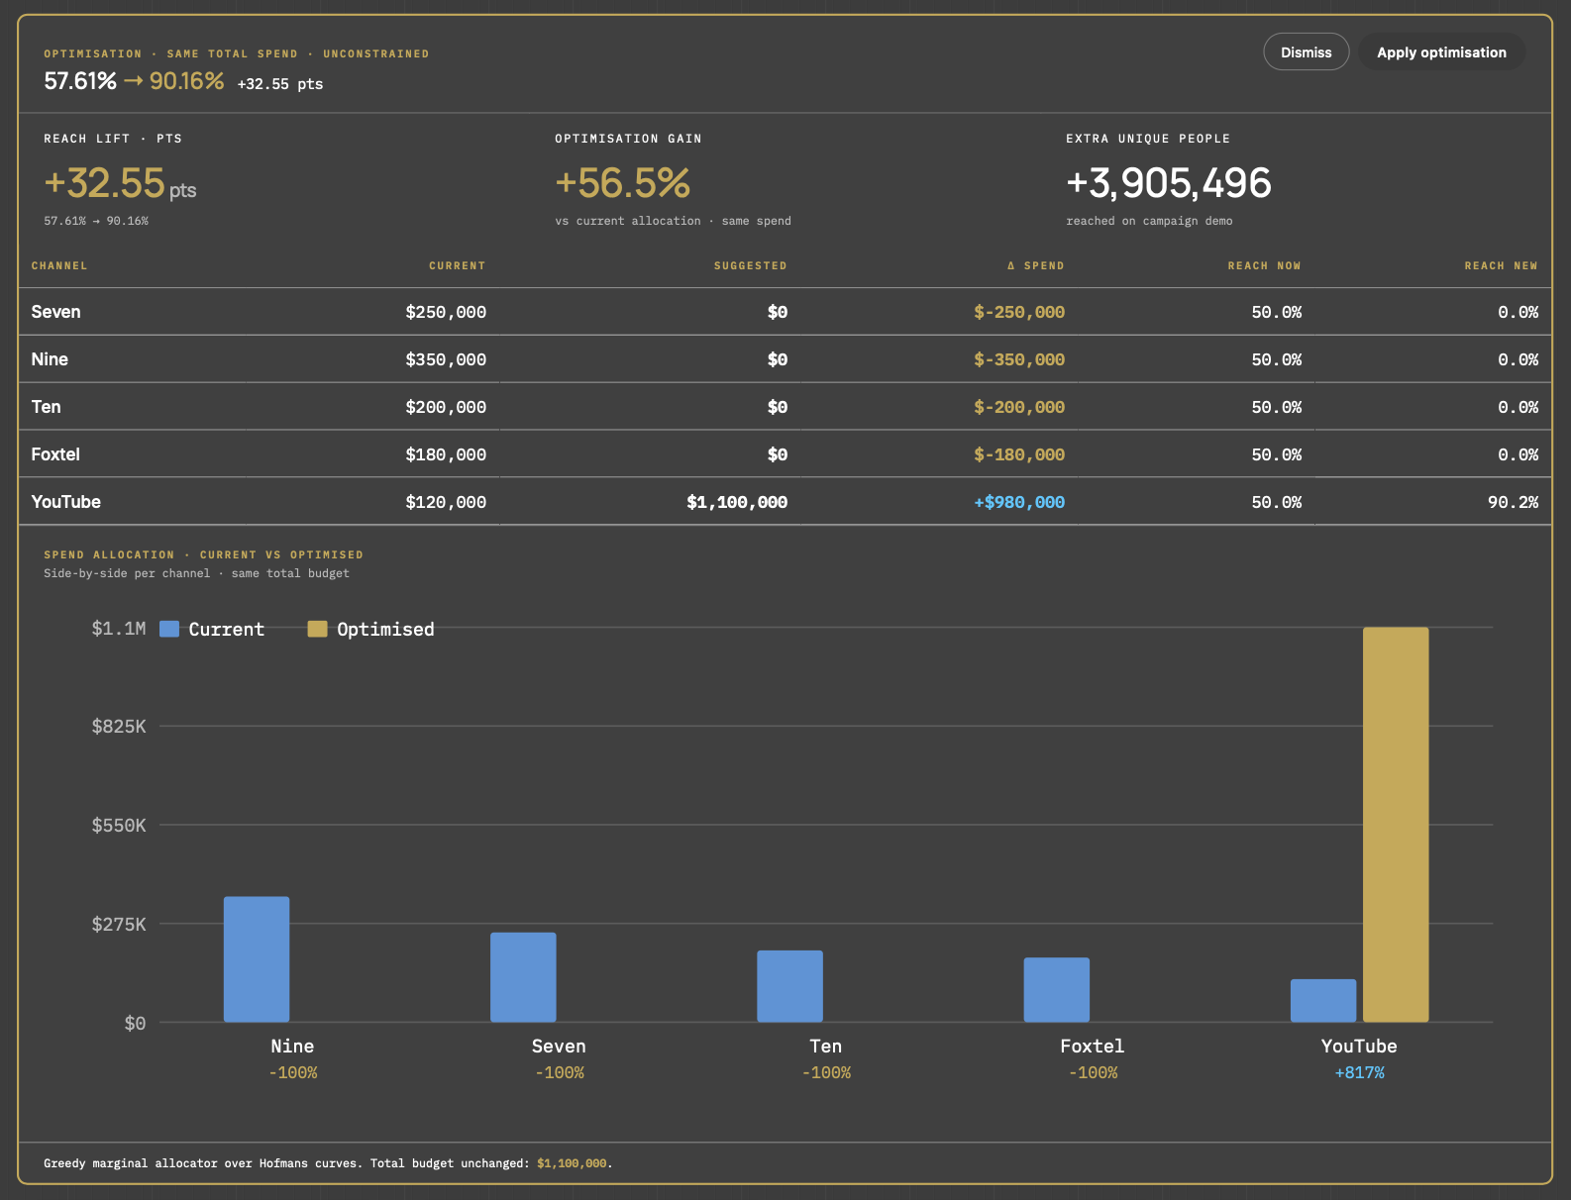Click the Nine current spend bar
Image resolution: width=1571 pixels, height=1200 pixels.
pos(257,958)
